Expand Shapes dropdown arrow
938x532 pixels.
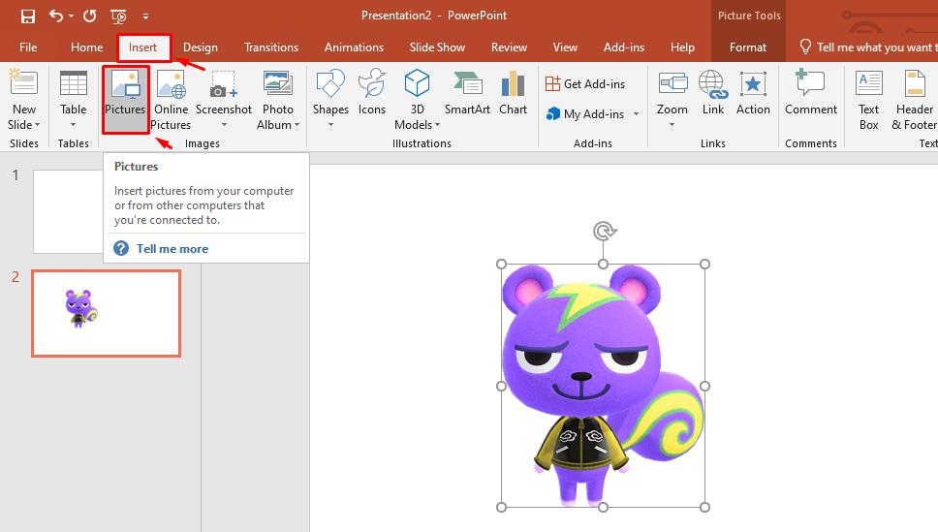[x=330, y=125]
